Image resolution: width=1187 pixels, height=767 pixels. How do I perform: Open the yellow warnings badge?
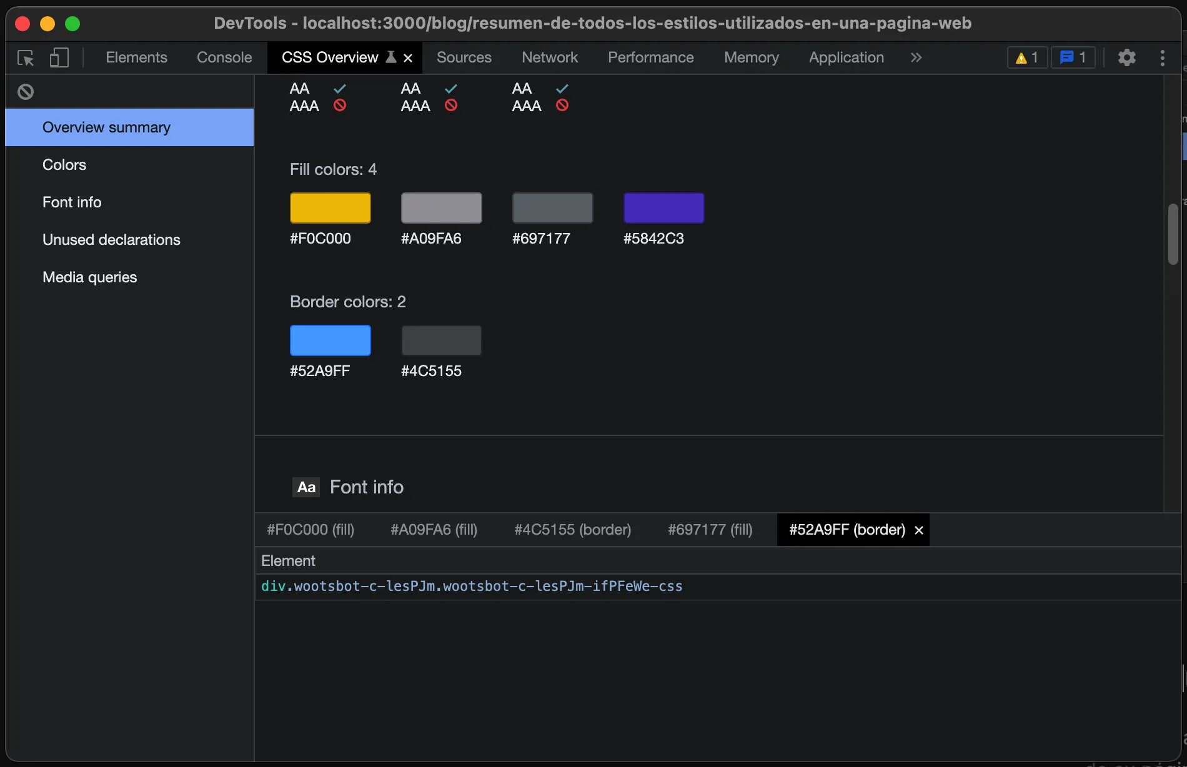coord(1026,57)
